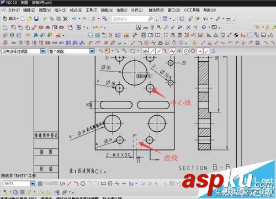
Task: Open the 帮助 (Help) menu
Action: click(209, 10)
